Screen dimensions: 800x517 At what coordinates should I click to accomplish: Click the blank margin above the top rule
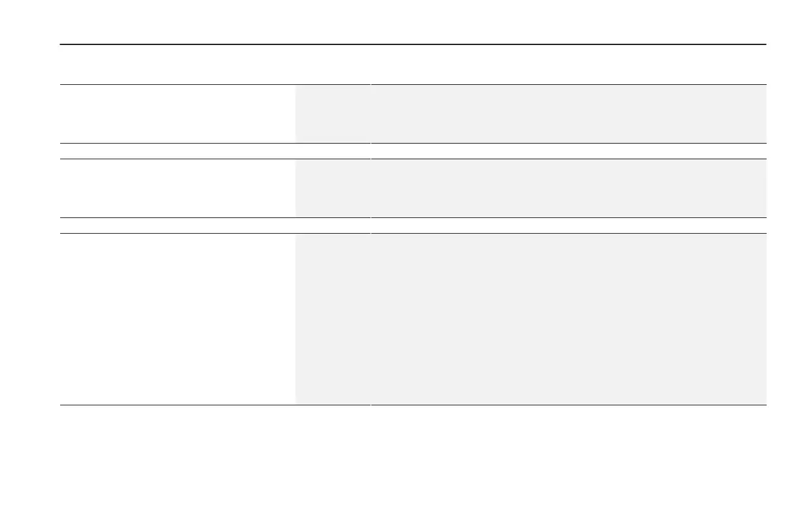[400, 22]
